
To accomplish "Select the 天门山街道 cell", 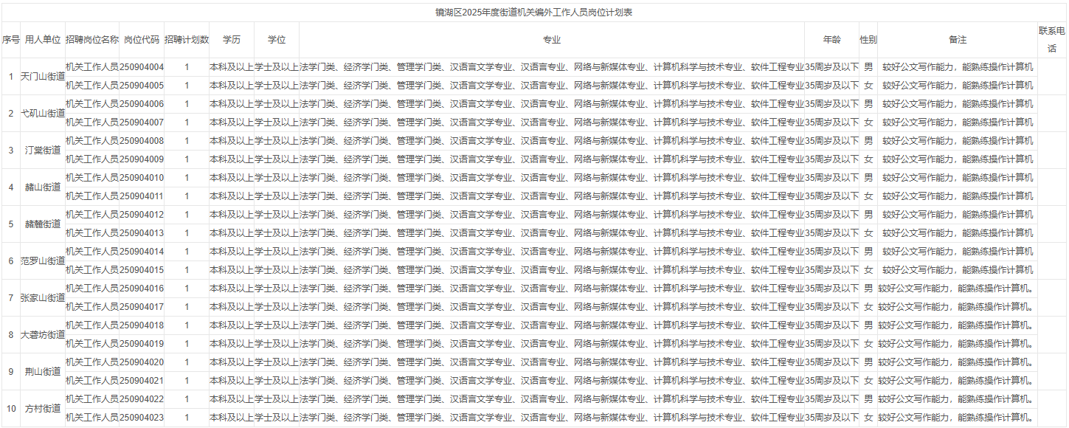I will (43, 76).
